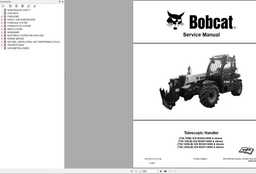Select the FOREWORD bookmark

(x=13, y=17)
